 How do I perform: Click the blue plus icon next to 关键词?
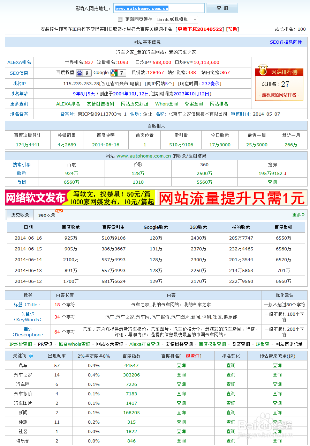click(31, 356)
